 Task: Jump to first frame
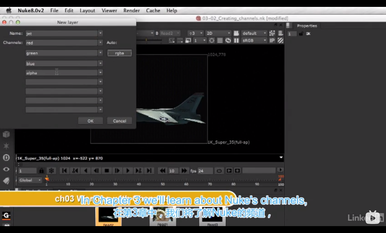coord(64,171)
